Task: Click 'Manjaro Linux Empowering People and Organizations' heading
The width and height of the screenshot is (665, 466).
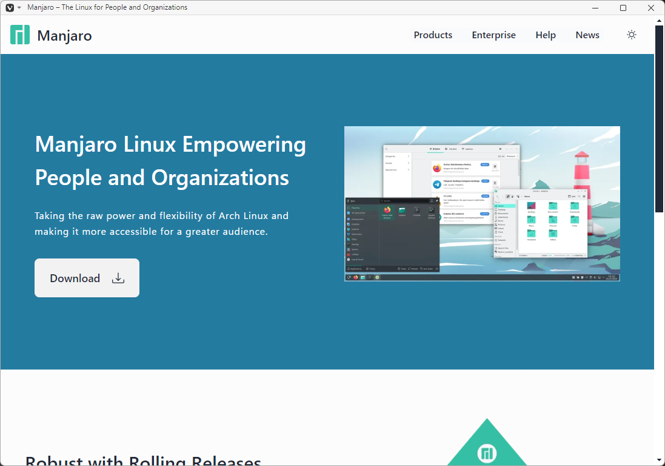Action: 170,161
